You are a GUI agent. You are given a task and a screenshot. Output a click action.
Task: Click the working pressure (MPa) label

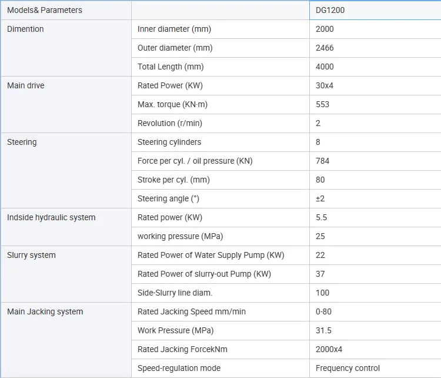(x=180, y=236)
